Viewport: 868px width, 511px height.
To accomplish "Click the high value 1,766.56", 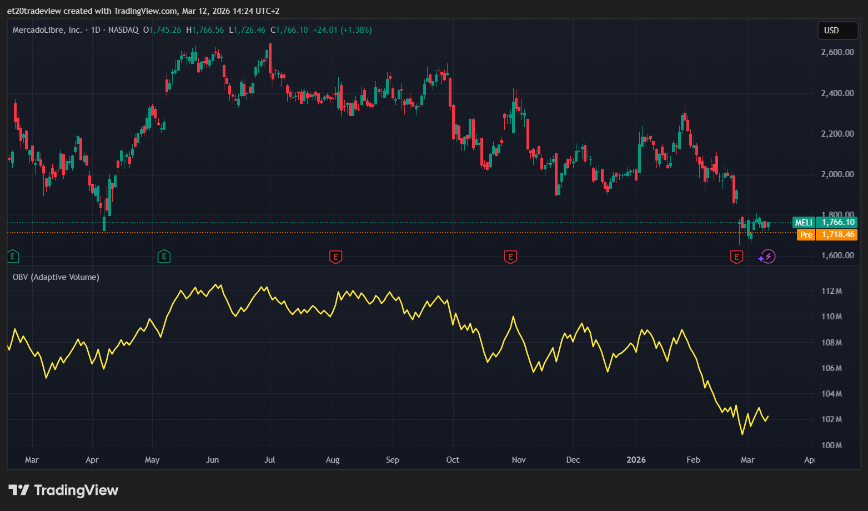I will tap(208, 30).
